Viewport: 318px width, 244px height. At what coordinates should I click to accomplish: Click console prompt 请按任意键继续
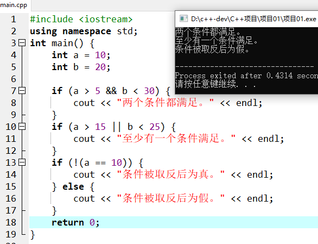[215, 84]
